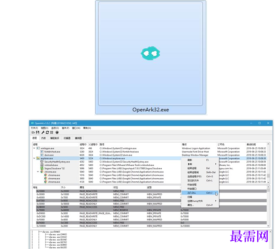
Task: Choose 注入DLL Ctrl+J entry
Action: click(200, 193)
